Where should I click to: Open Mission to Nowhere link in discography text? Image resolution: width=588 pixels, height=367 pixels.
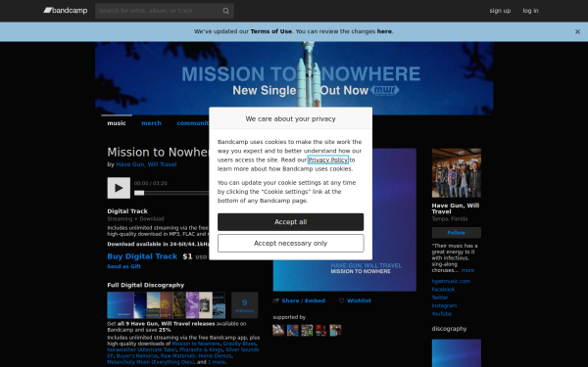click(196, 344)
